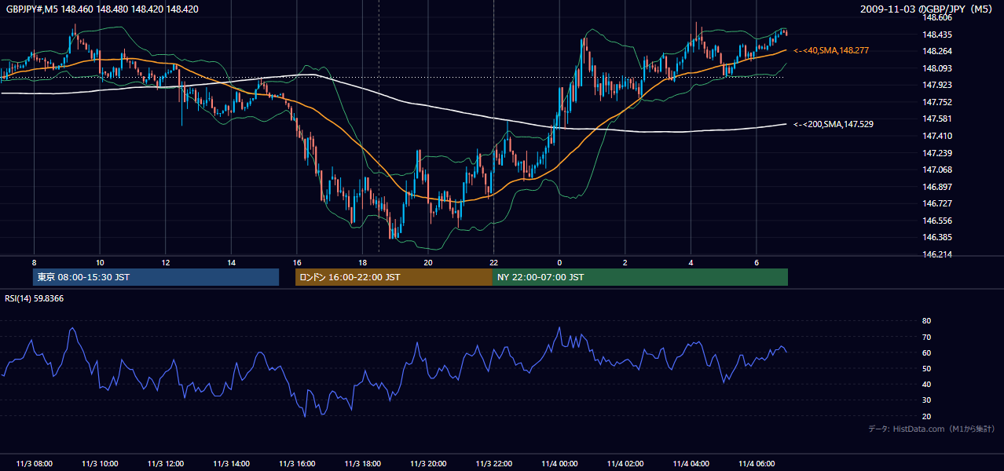Click price axis value 148.264

(x=936, y=51)
